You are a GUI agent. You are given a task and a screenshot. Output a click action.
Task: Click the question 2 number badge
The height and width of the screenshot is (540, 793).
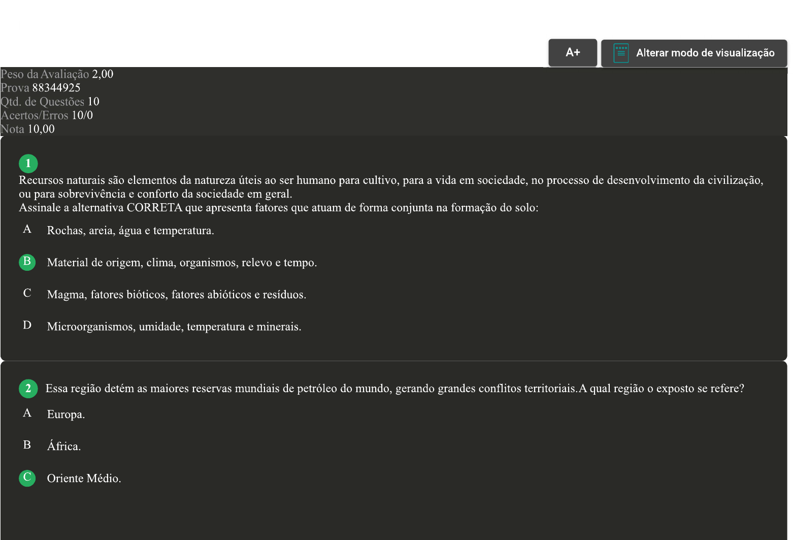[28, 389]
